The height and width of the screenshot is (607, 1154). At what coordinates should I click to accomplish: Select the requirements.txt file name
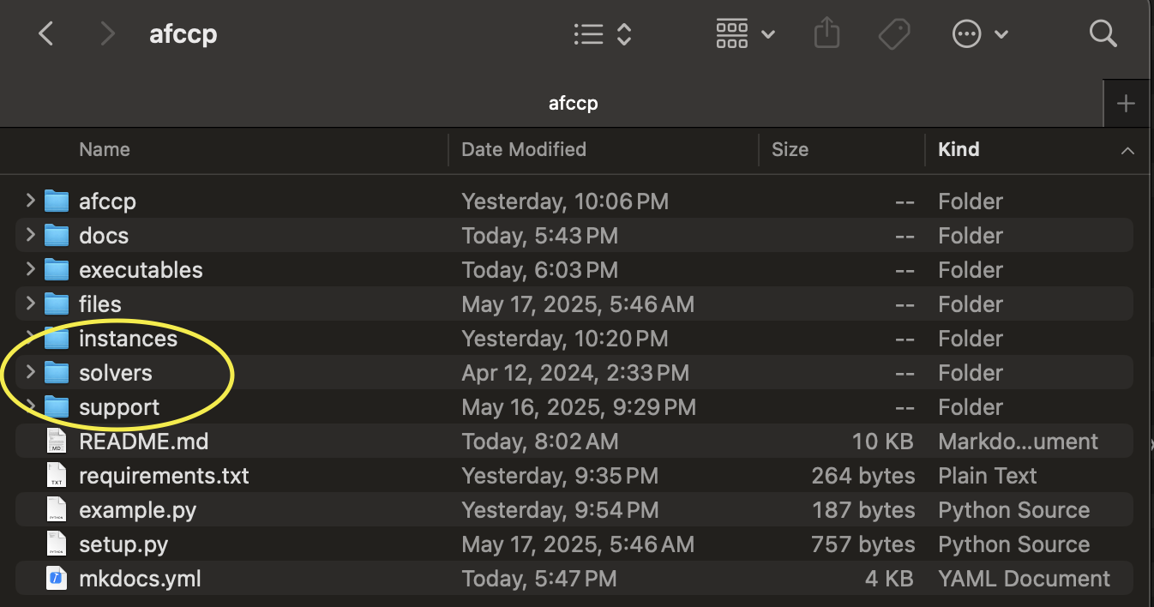point(164,476)
